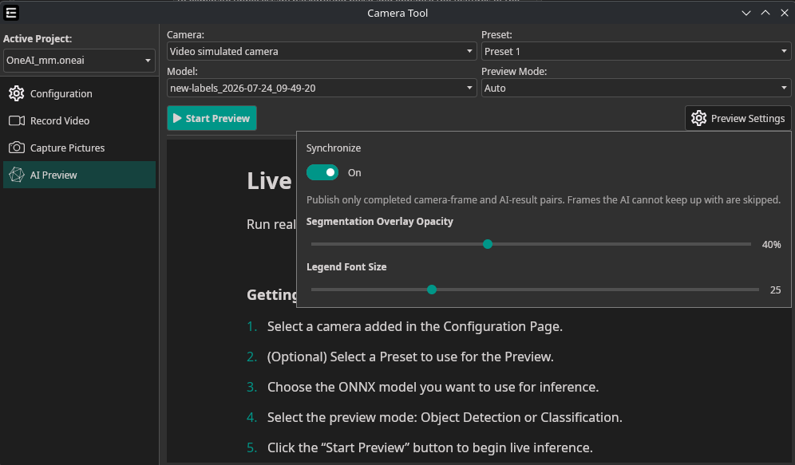The width and height of the screenshot is (795, 465).
Task: Switch to Capture Pictures label
Action: (67, 148)
